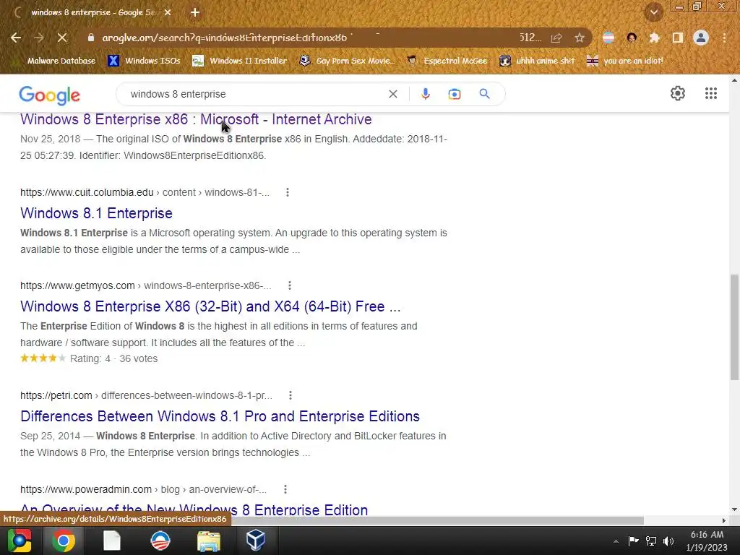
Task: Show hidden system tray icons
Action: pyautogui.click(x=616, y=541)
